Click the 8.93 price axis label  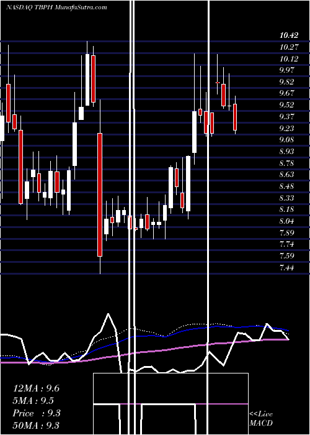point(286,152)
